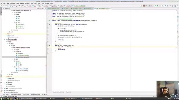Close the SiteConverterRMDBS.java tab
179x100 pixels.
click(x=110, y=9)
